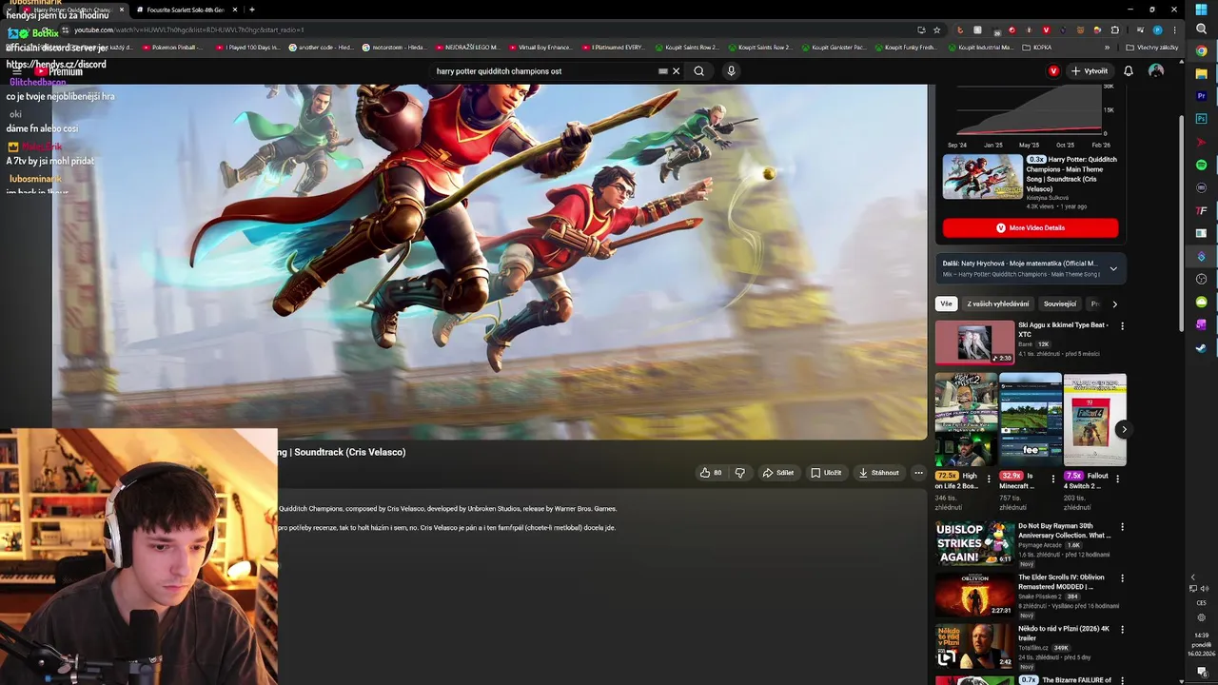Bookmark this page with the star icon
Screen dimensions: 1218x685
pos(936,29)
